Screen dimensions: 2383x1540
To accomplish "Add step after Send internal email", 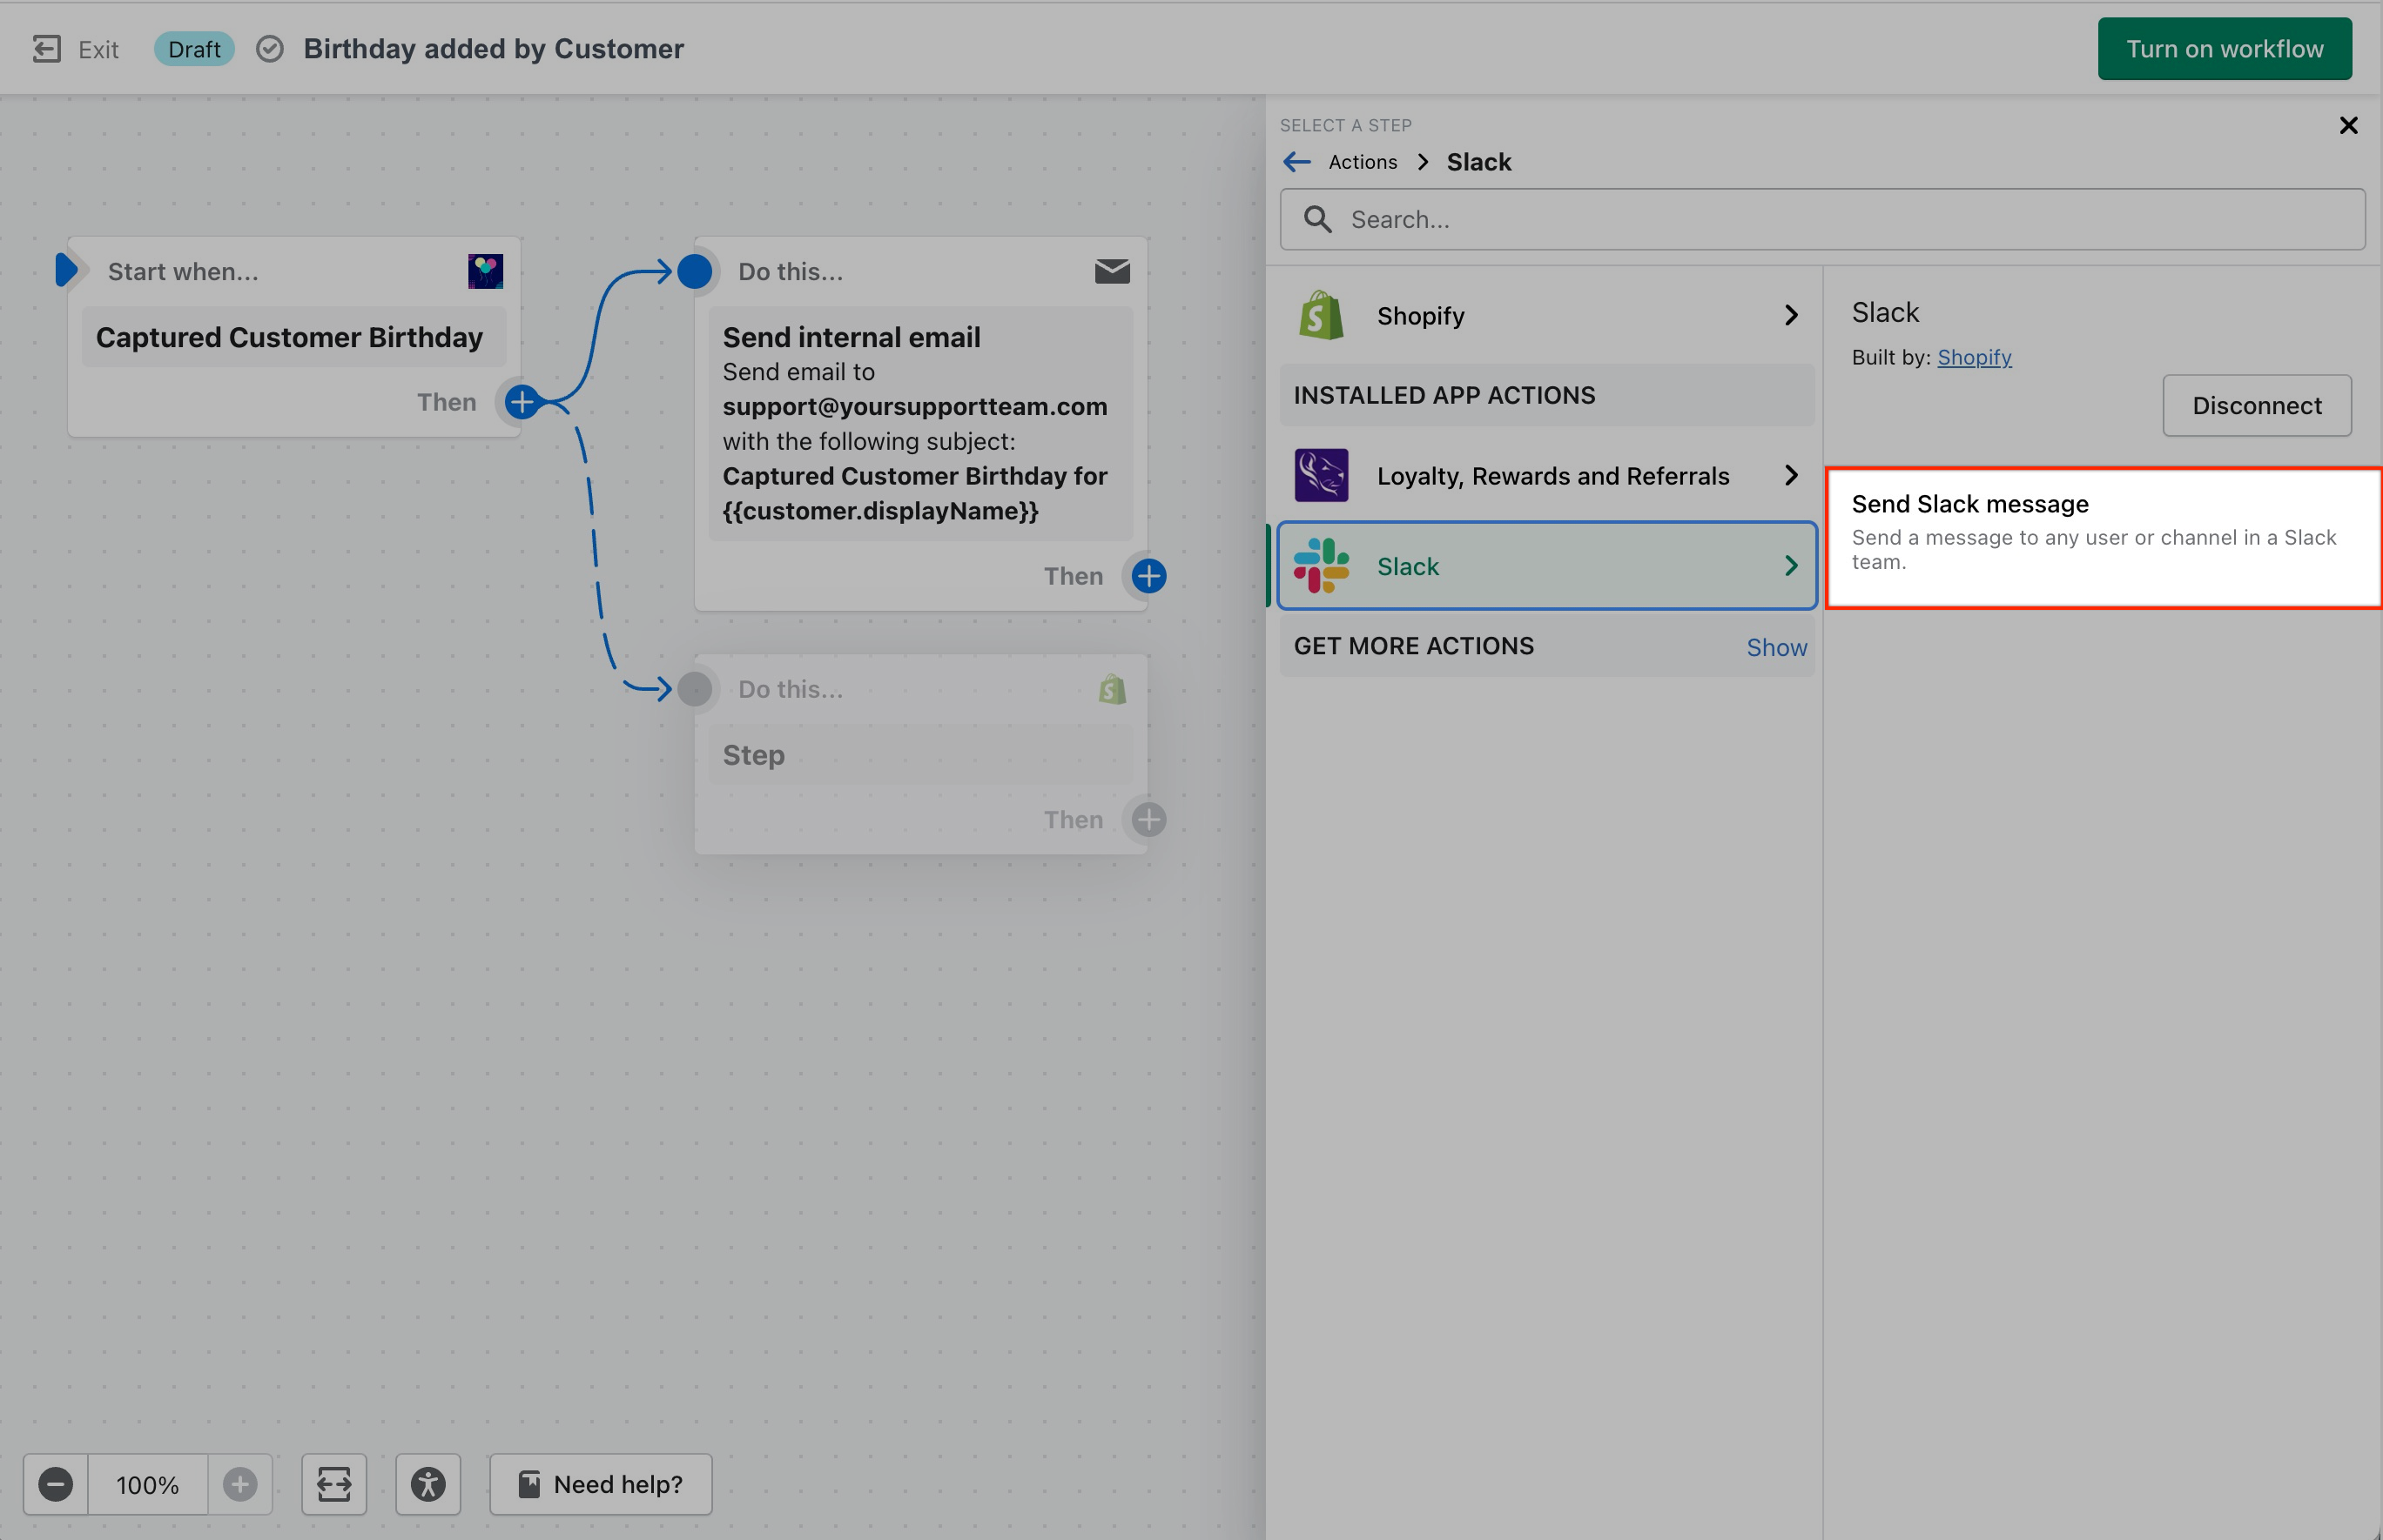I will [x=1148, y=576].
